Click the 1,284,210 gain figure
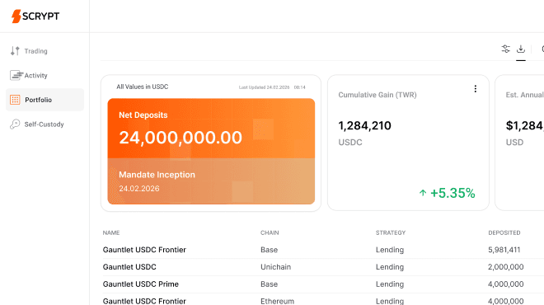 click(364, 125)
